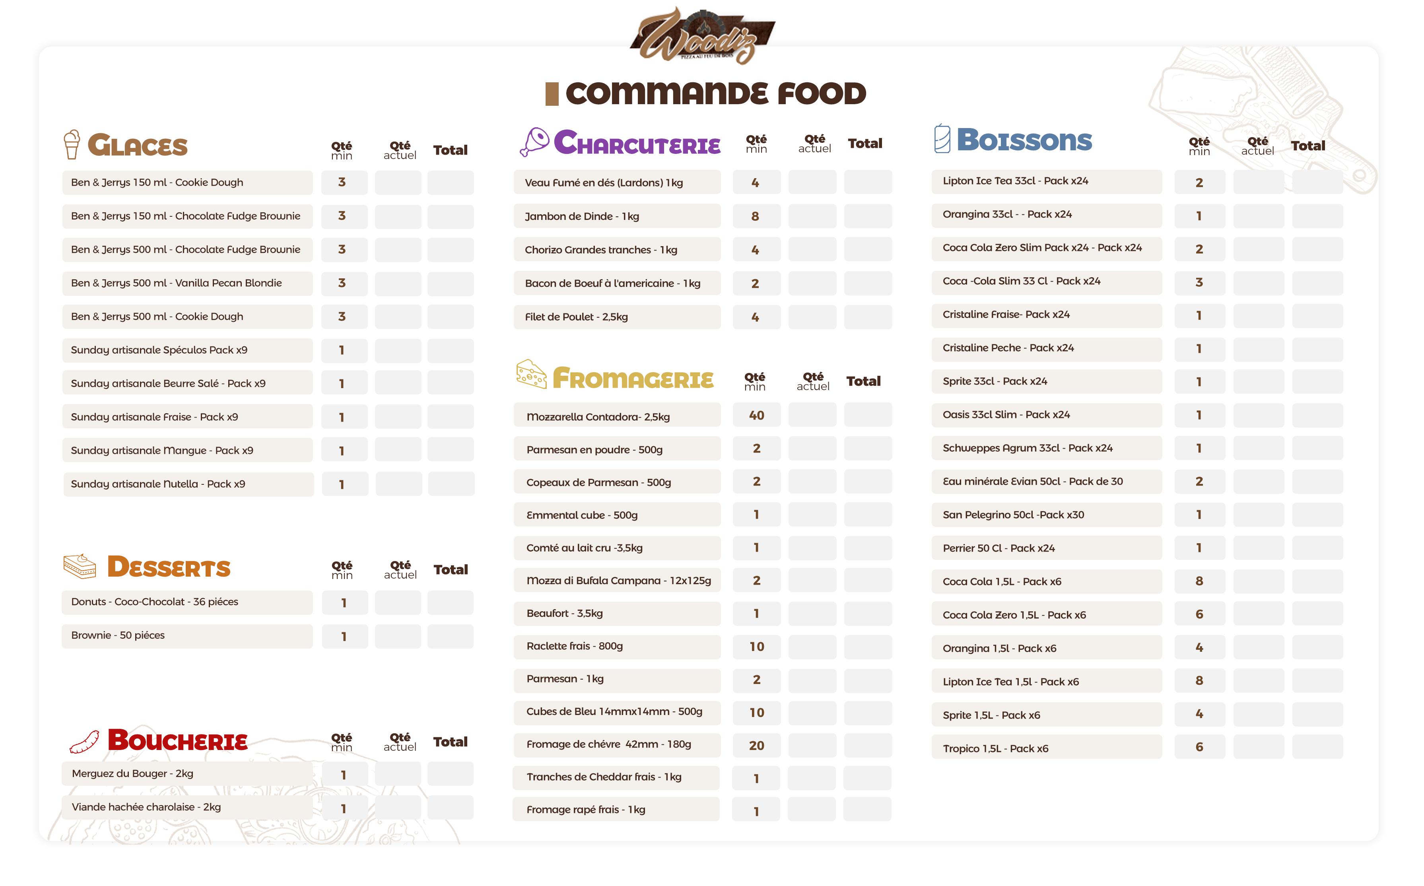1424x886 pixels.
Task: Click Qté actuel field for Brownie 50 pièces
Action: tap(398, 636)
